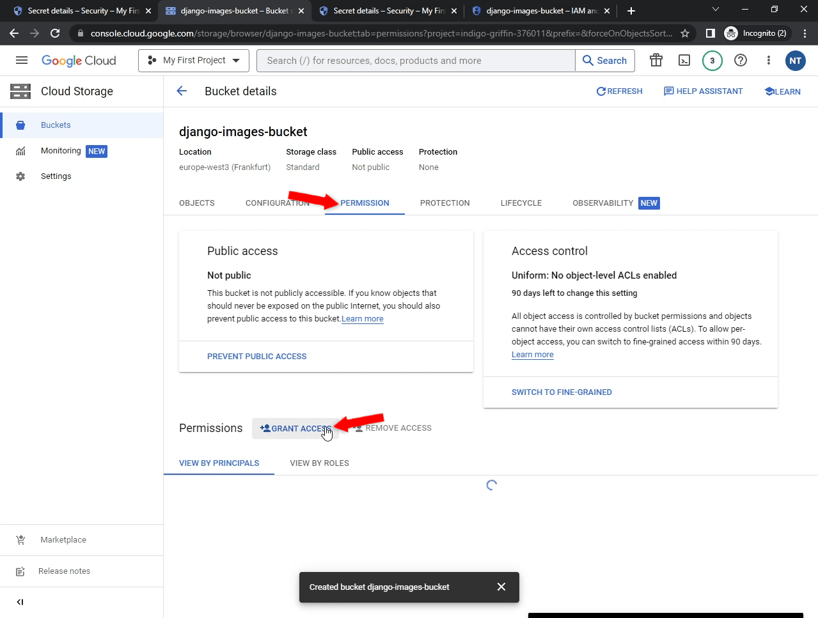Open the NT account avatar

pyautogui.click(x=795, y=61)
